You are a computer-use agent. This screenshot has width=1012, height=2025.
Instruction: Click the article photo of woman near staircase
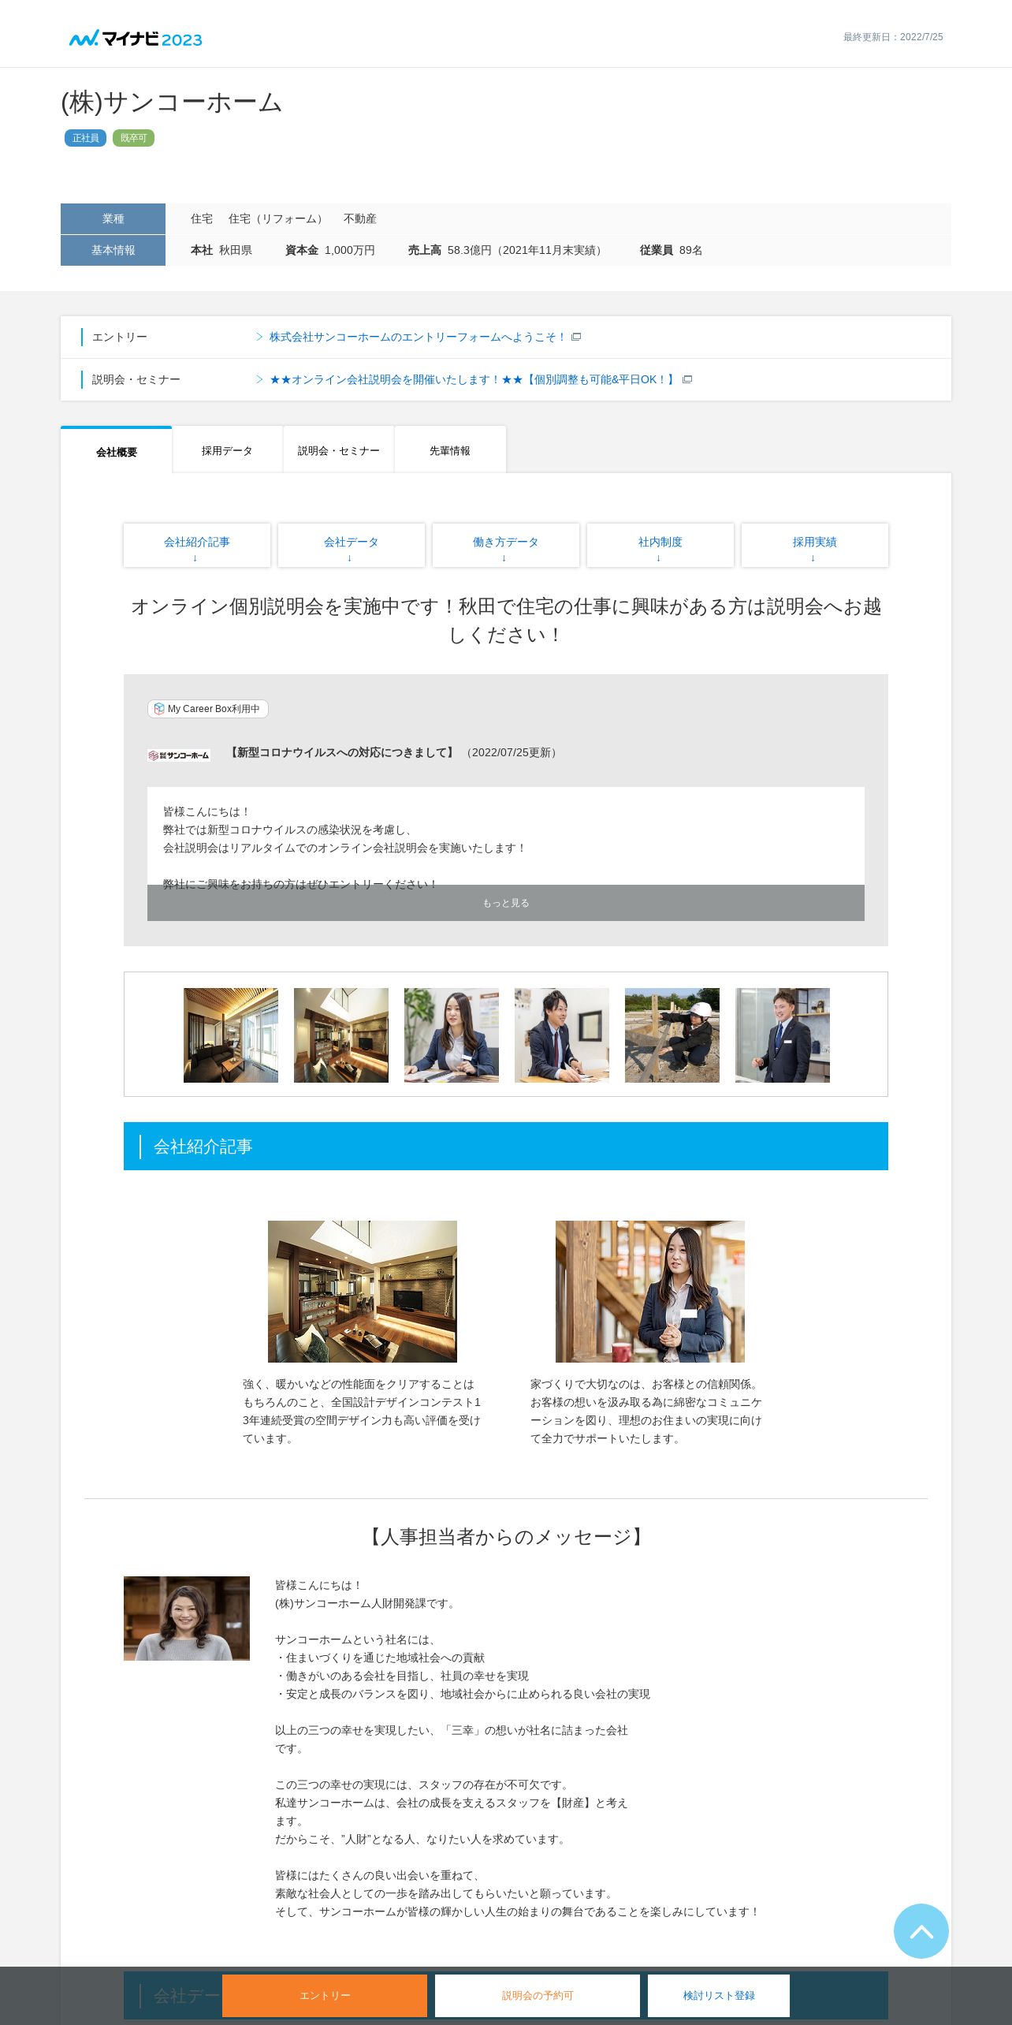(x=650, y=1291)
